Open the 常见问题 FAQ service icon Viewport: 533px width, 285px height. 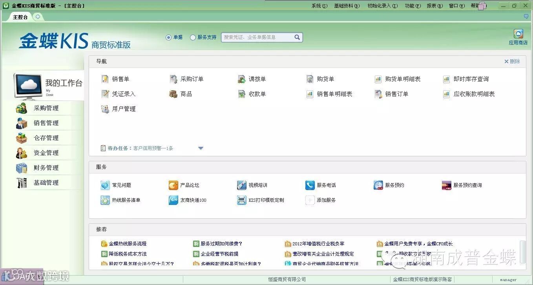click(x=105, y=185)
